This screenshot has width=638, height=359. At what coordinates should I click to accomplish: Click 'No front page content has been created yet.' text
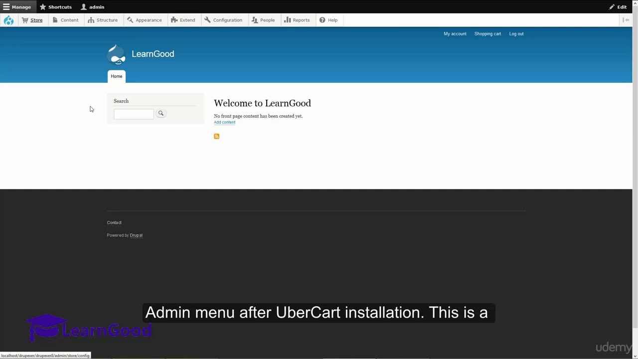point(258,116)
